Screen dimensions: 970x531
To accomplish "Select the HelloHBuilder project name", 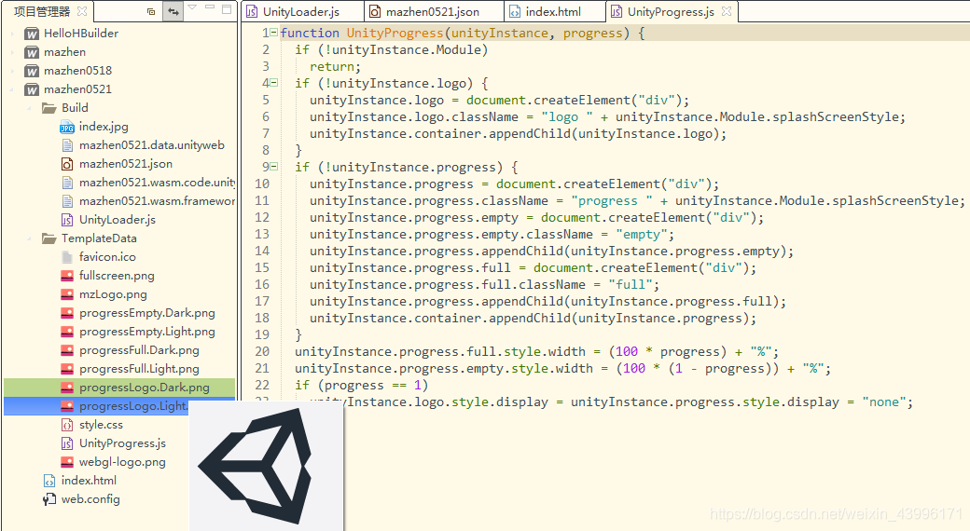I will pos(81,34).
